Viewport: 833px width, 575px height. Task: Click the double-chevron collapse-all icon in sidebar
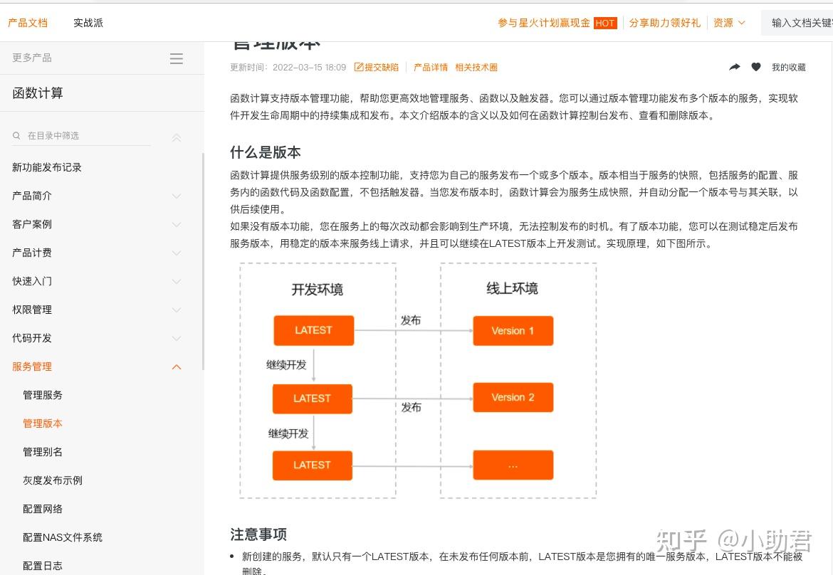tap(177, 137)
